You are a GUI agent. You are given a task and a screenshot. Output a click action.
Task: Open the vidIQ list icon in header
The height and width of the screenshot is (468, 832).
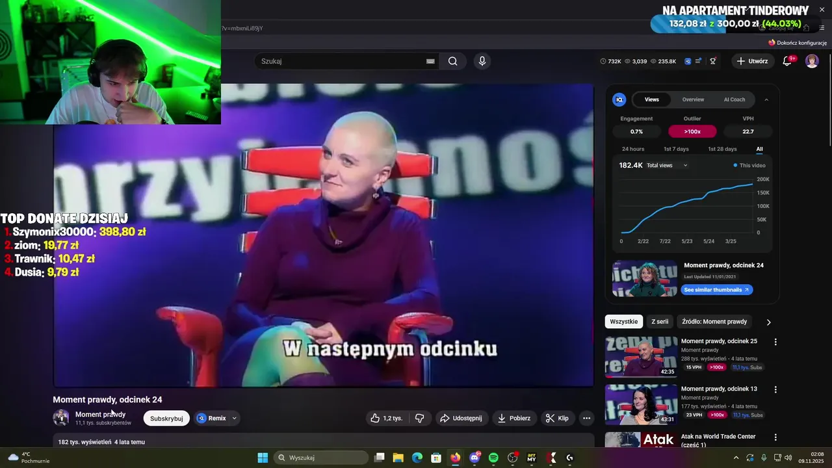point(699,61)
